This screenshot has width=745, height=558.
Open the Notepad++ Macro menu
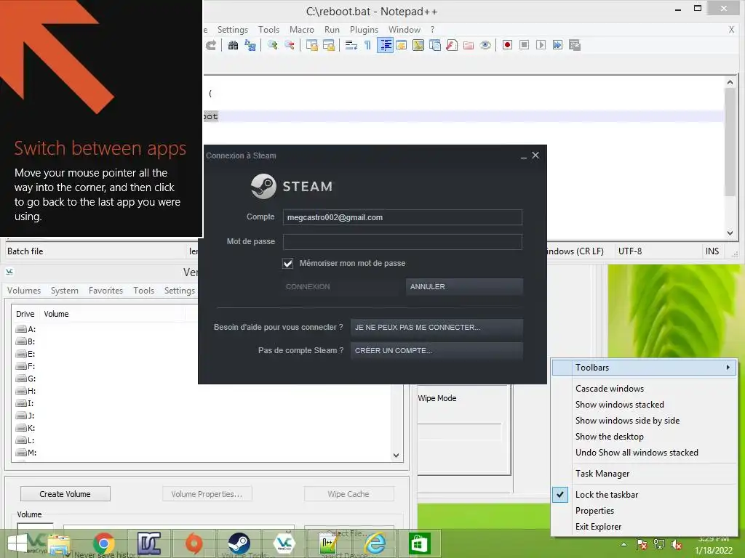coord(302,29)
